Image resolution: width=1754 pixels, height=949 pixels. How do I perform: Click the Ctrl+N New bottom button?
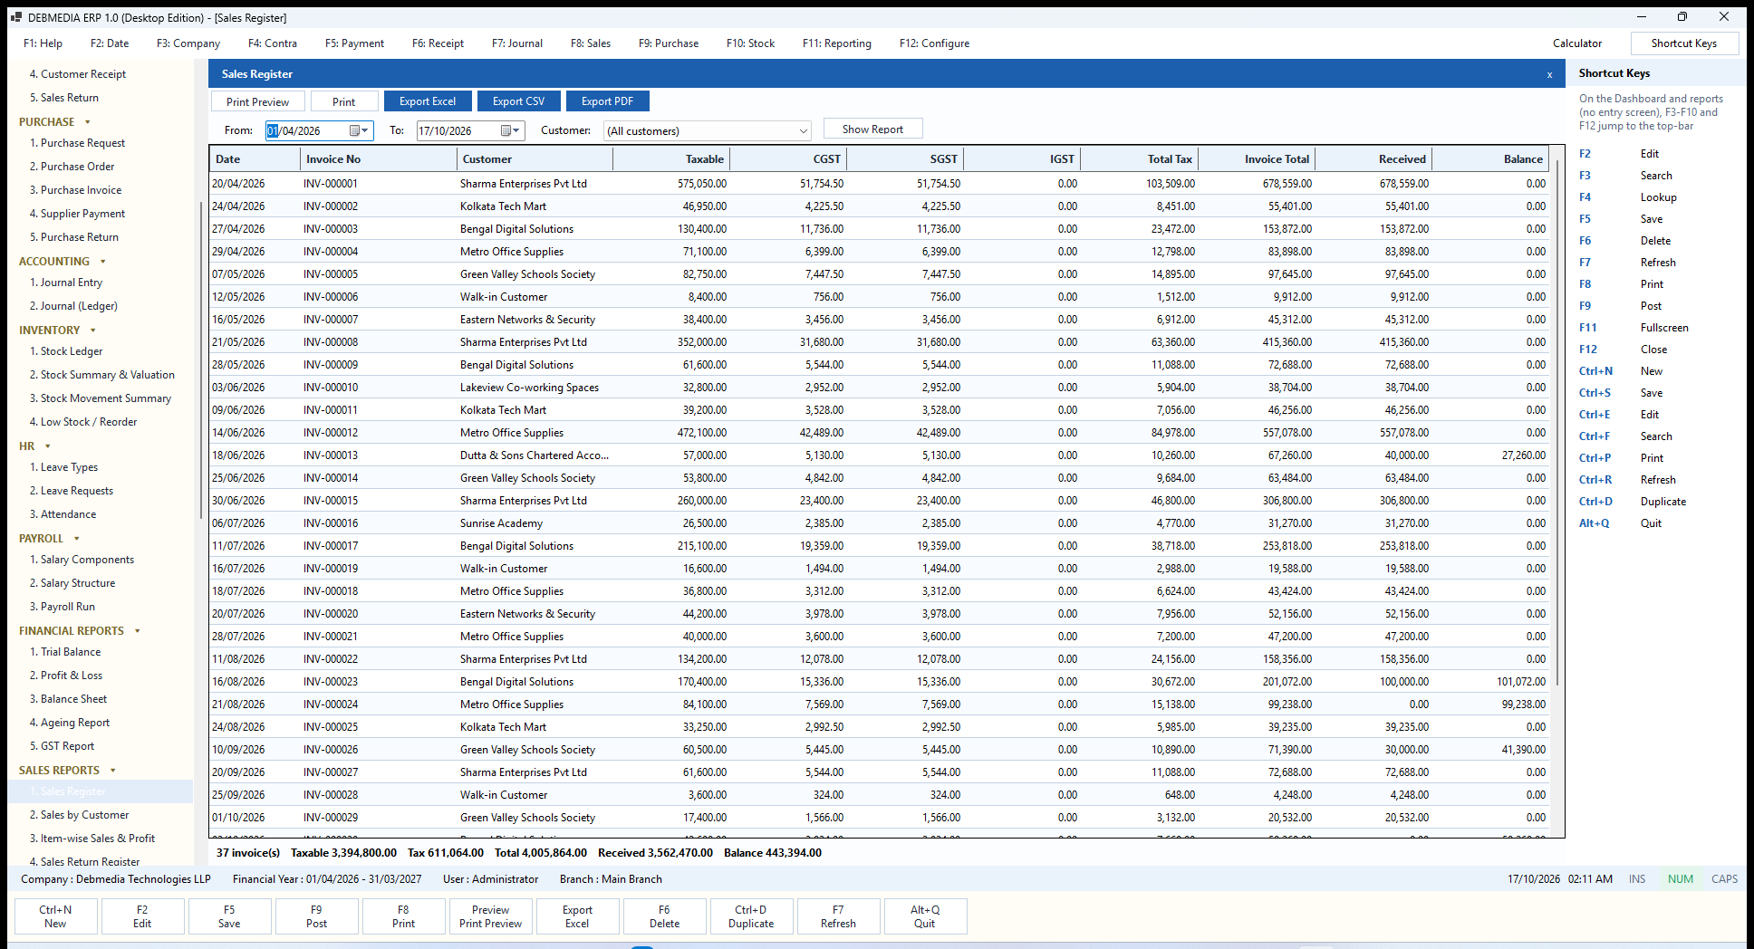coord(55,916)
